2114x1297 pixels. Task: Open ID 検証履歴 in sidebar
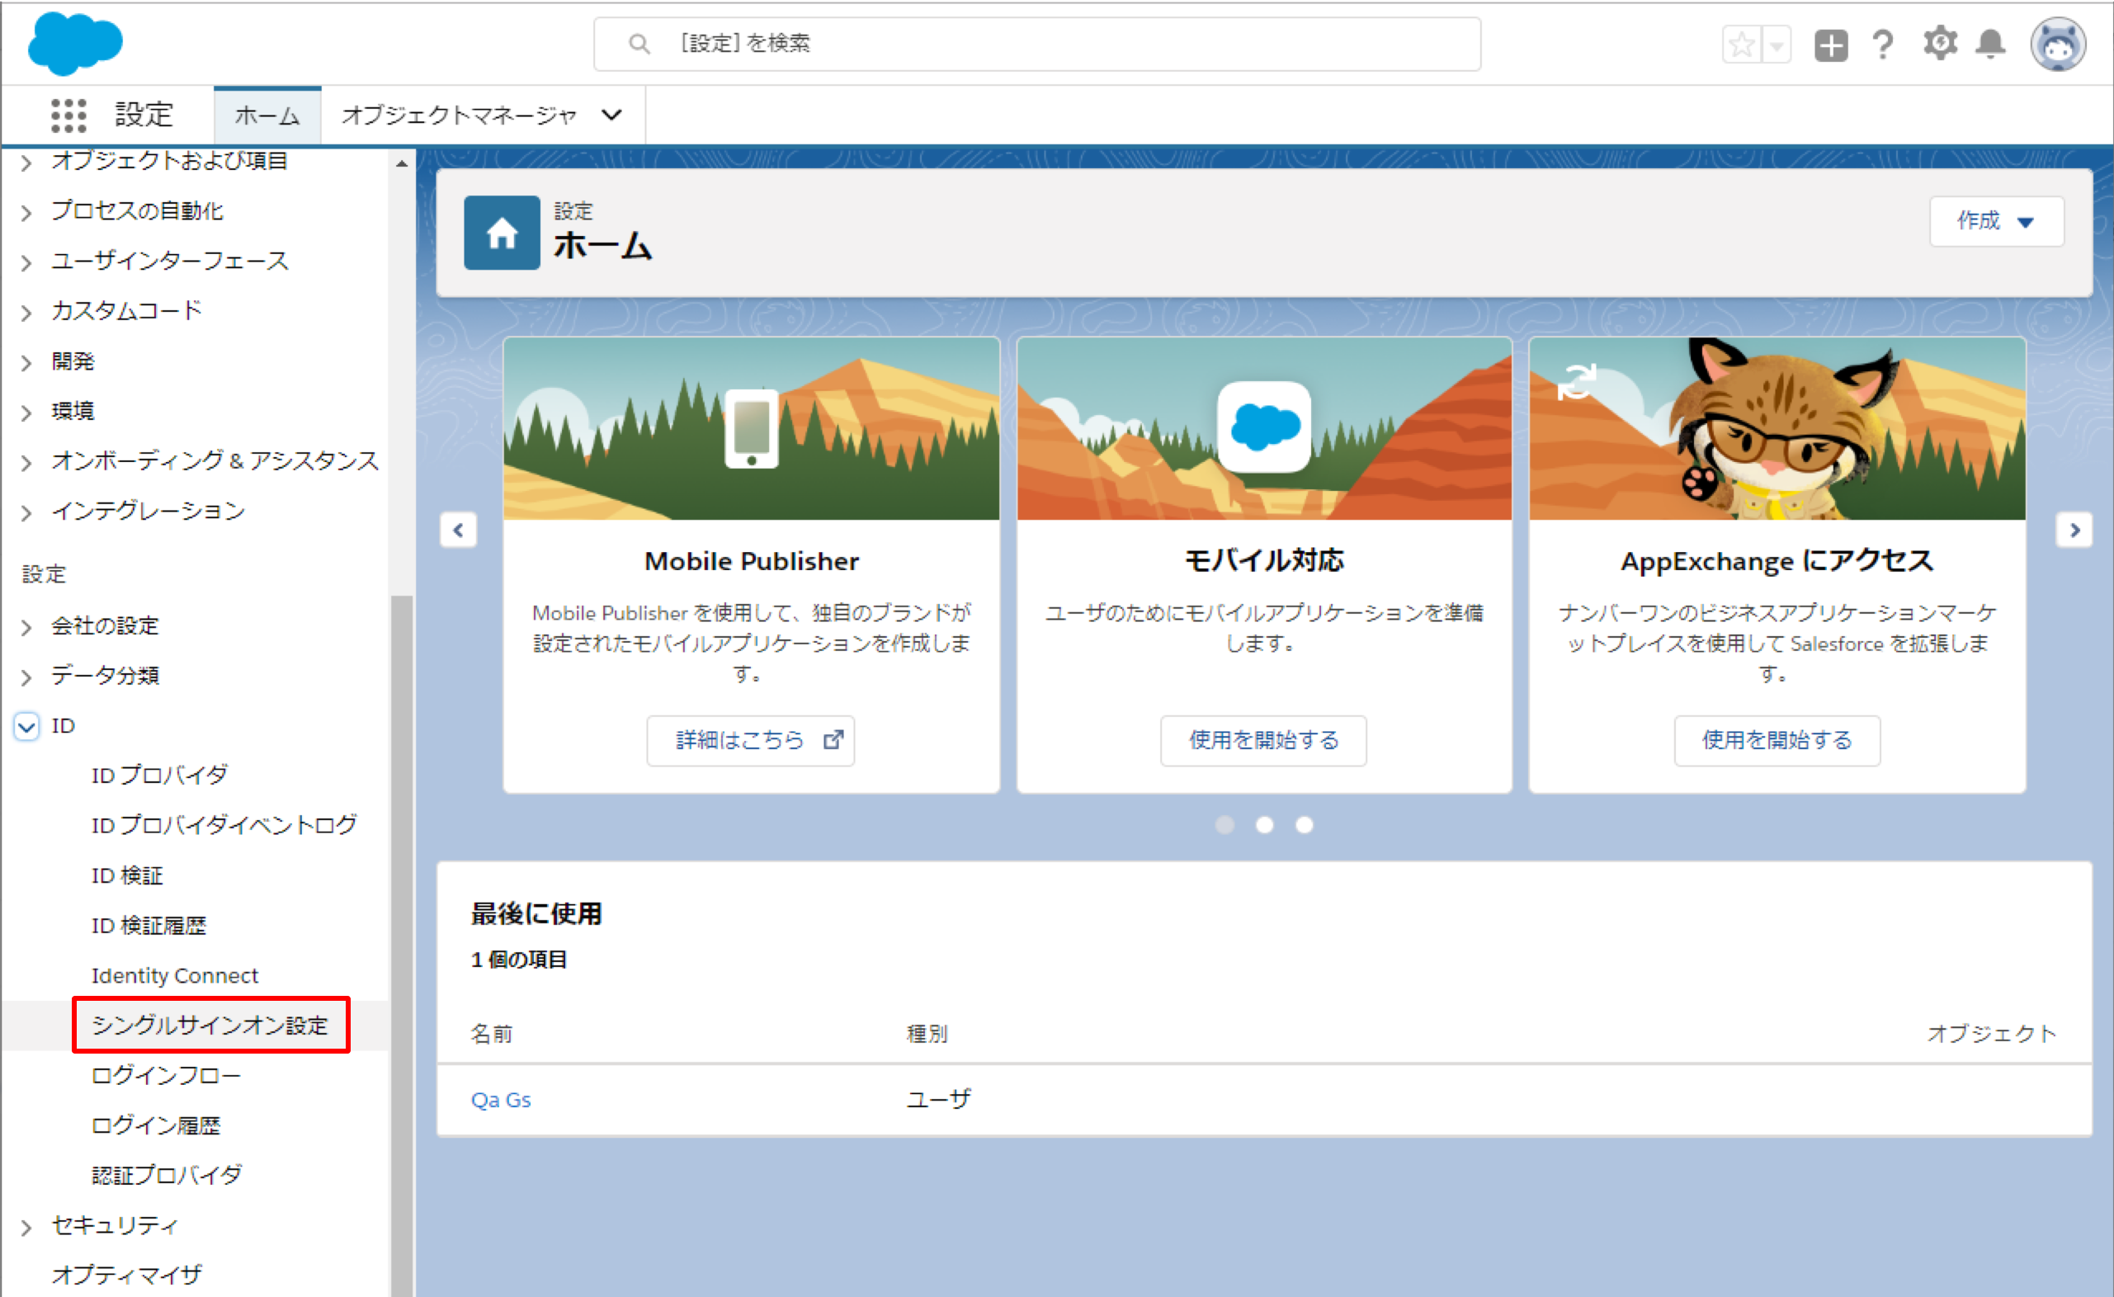[149, 926]
